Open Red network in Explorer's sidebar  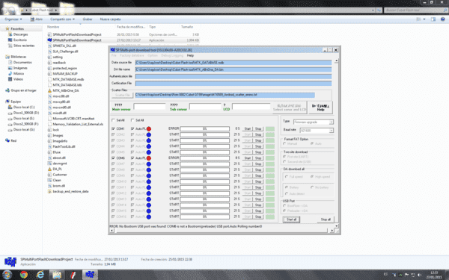(x=13, y=140)
